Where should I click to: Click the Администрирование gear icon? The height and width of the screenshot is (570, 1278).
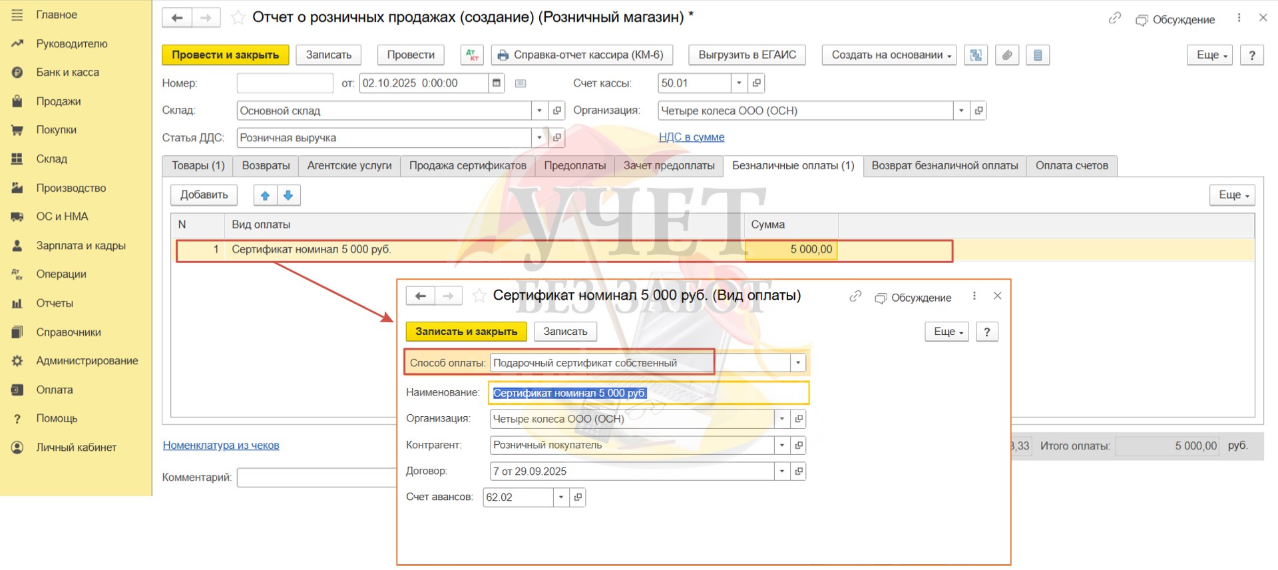click(17, 361)
